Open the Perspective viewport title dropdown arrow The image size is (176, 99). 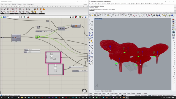102,19
